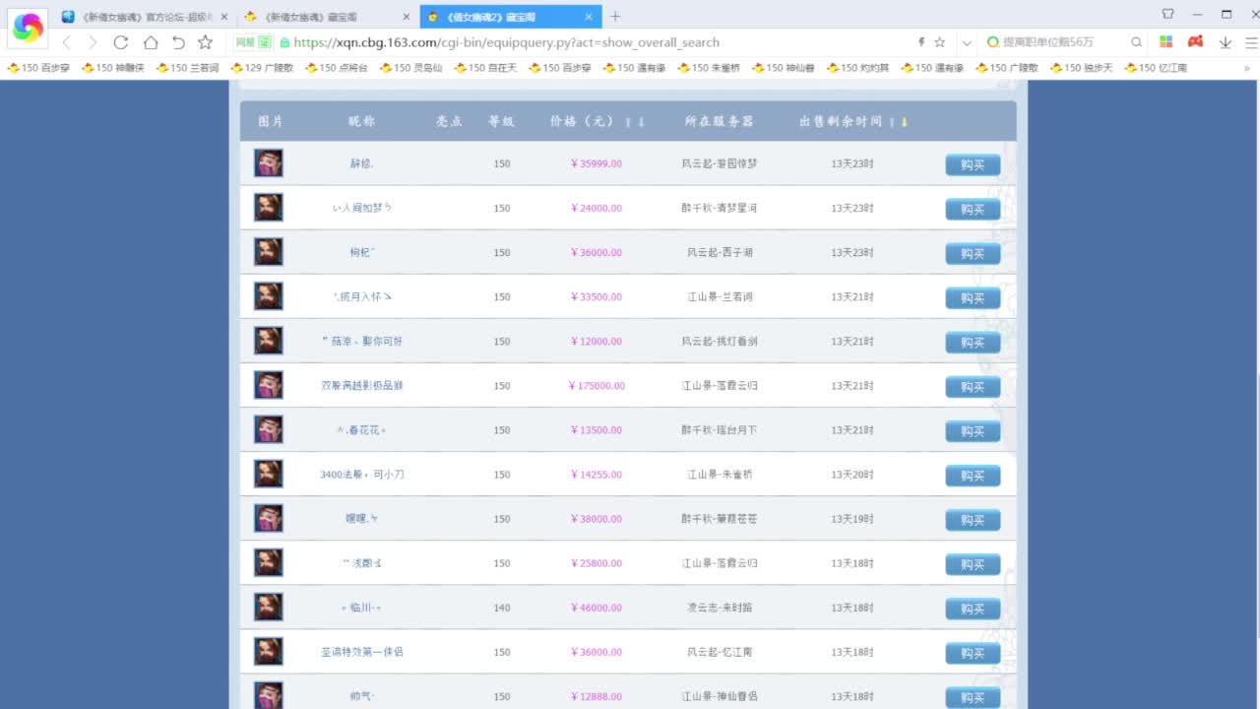Screen dimensions: 1260x709
Task: Sort by 出售剩余时间 descending arrow
Action: pos(903,120)
